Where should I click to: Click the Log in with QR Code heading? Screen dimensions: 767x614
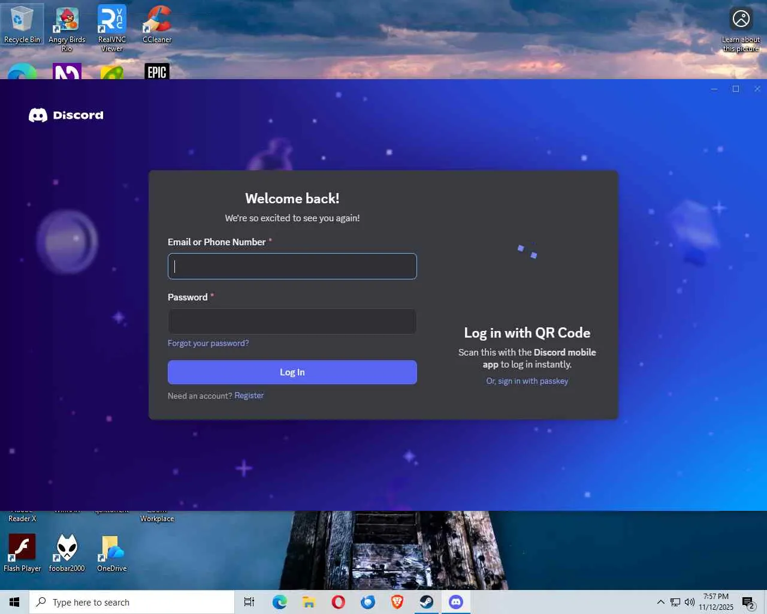pyautogui.click(x=527, y=333)
